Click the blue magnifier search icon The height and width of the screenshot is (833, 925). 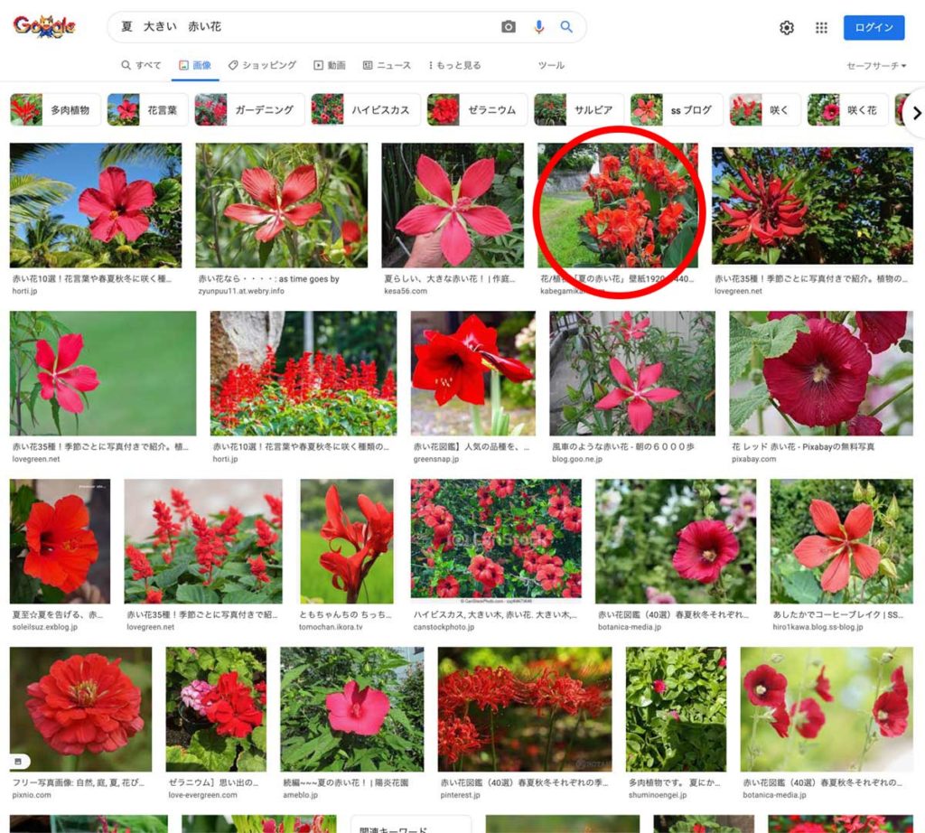click(566, 27)
